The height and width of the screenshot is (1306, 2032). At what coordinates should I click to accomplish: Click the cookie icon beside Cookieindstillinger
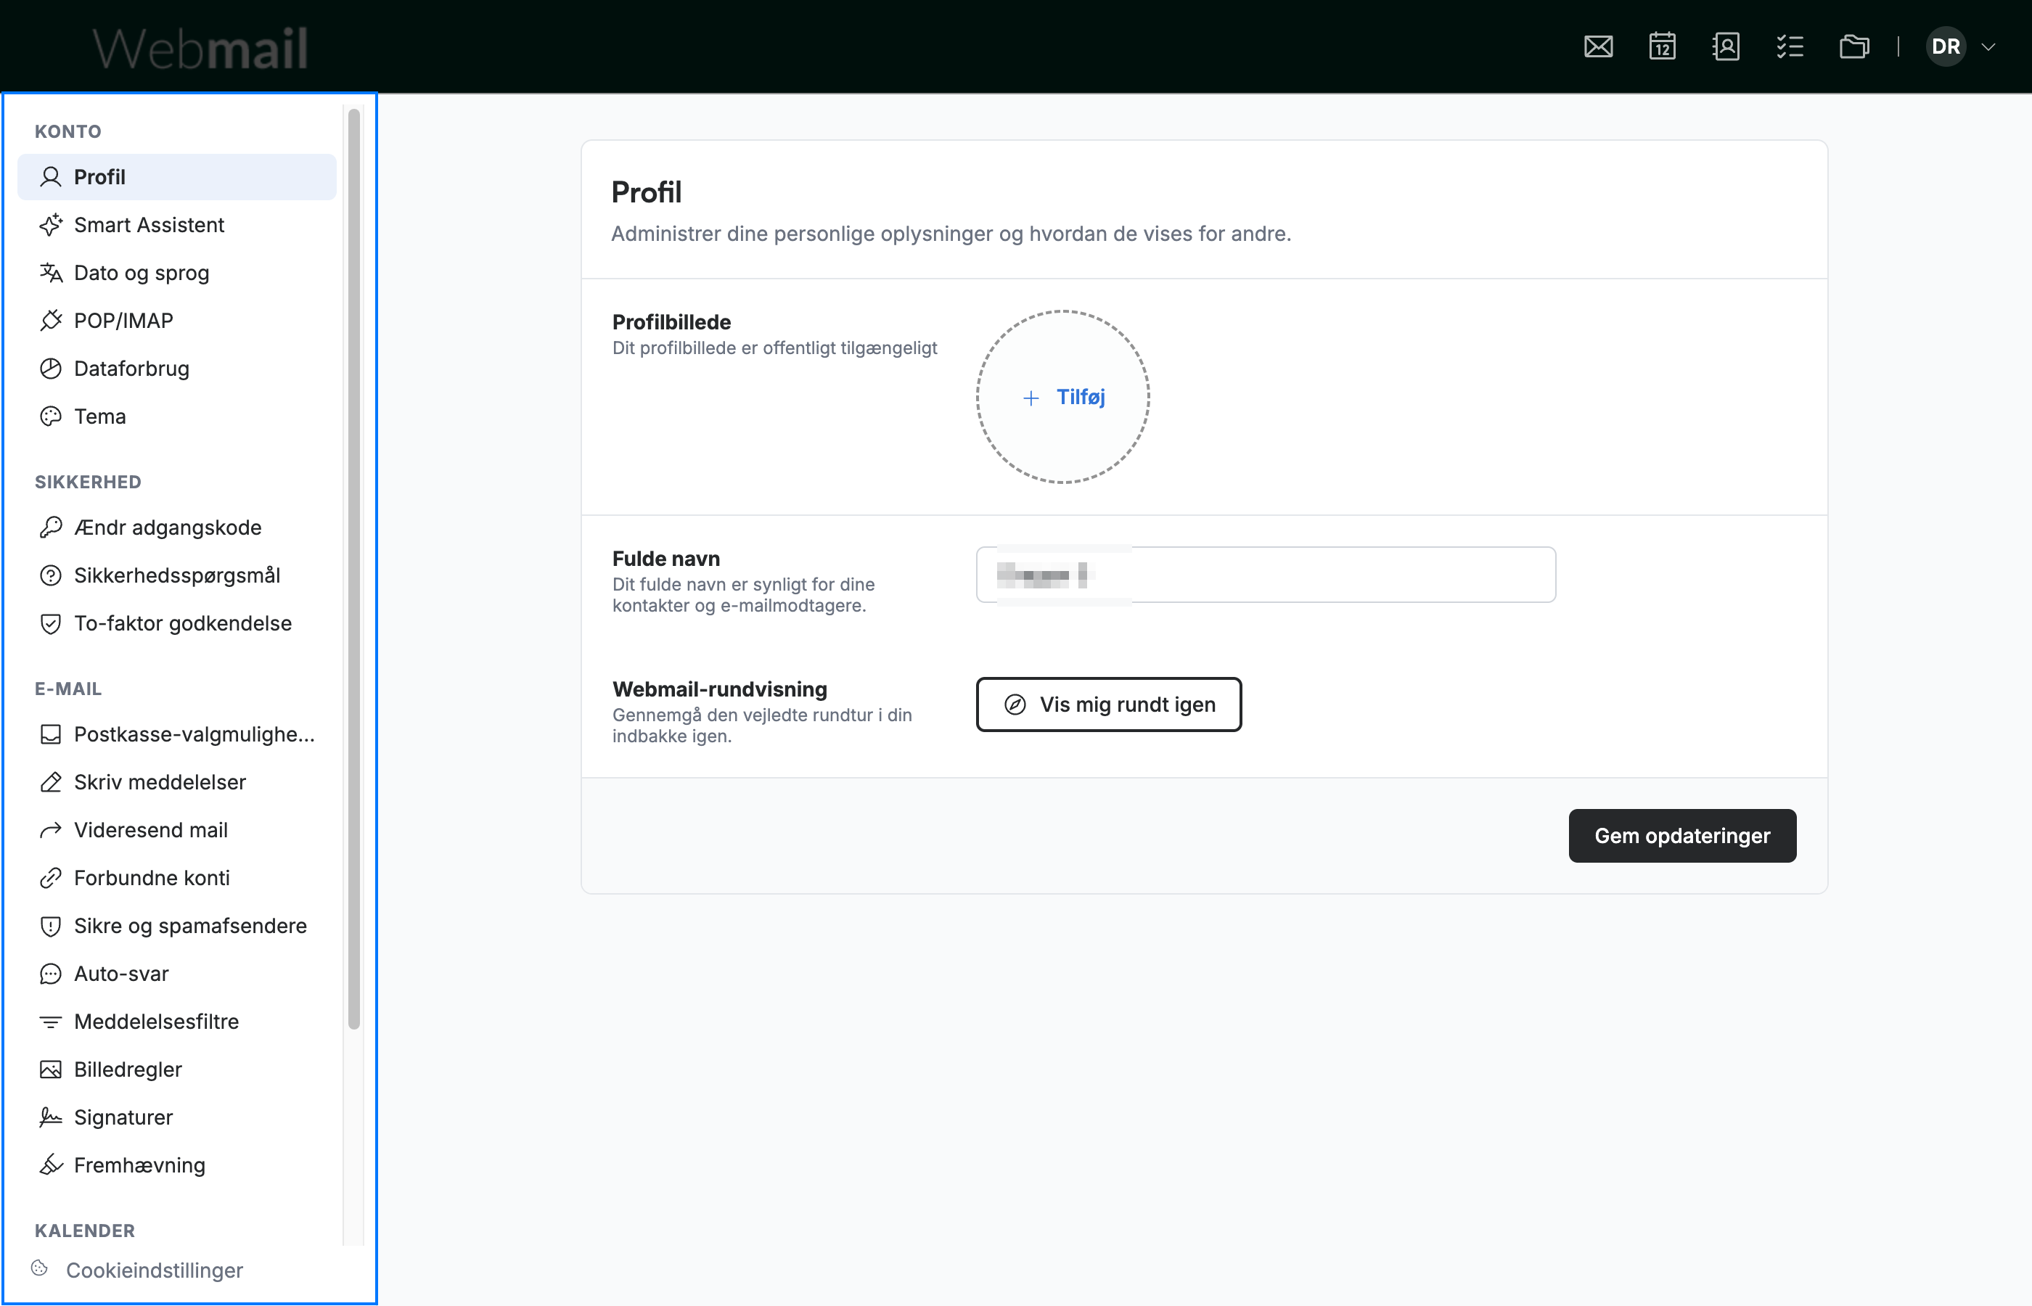[39, 1268]
